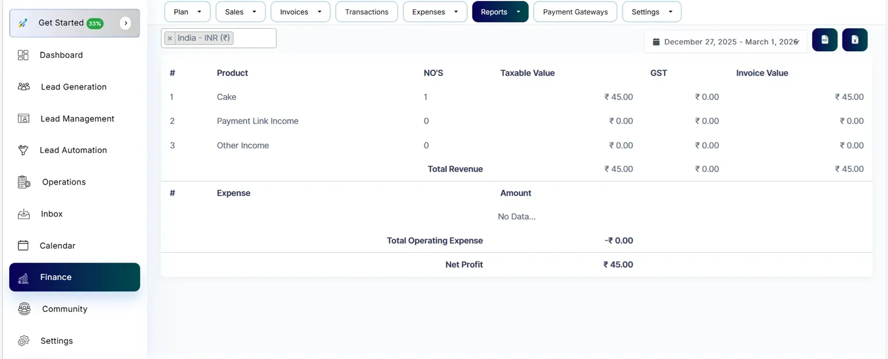Open the date range picker
Viewport: 888px width, 359px height.
pyautogui.click(x=725, y=42)
